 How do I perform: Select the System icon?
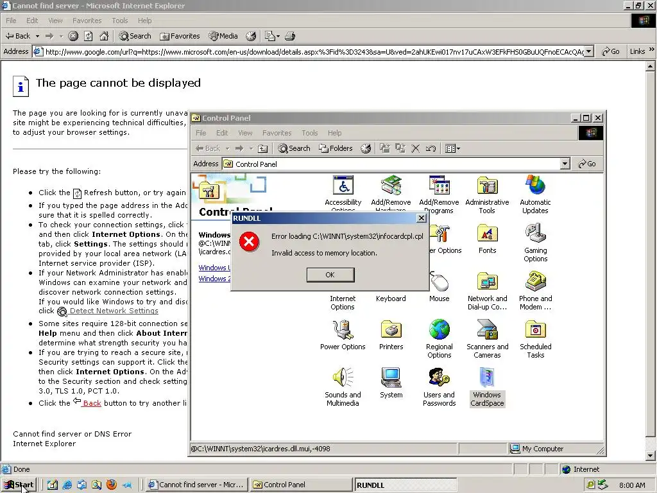[x=391, y=383]
